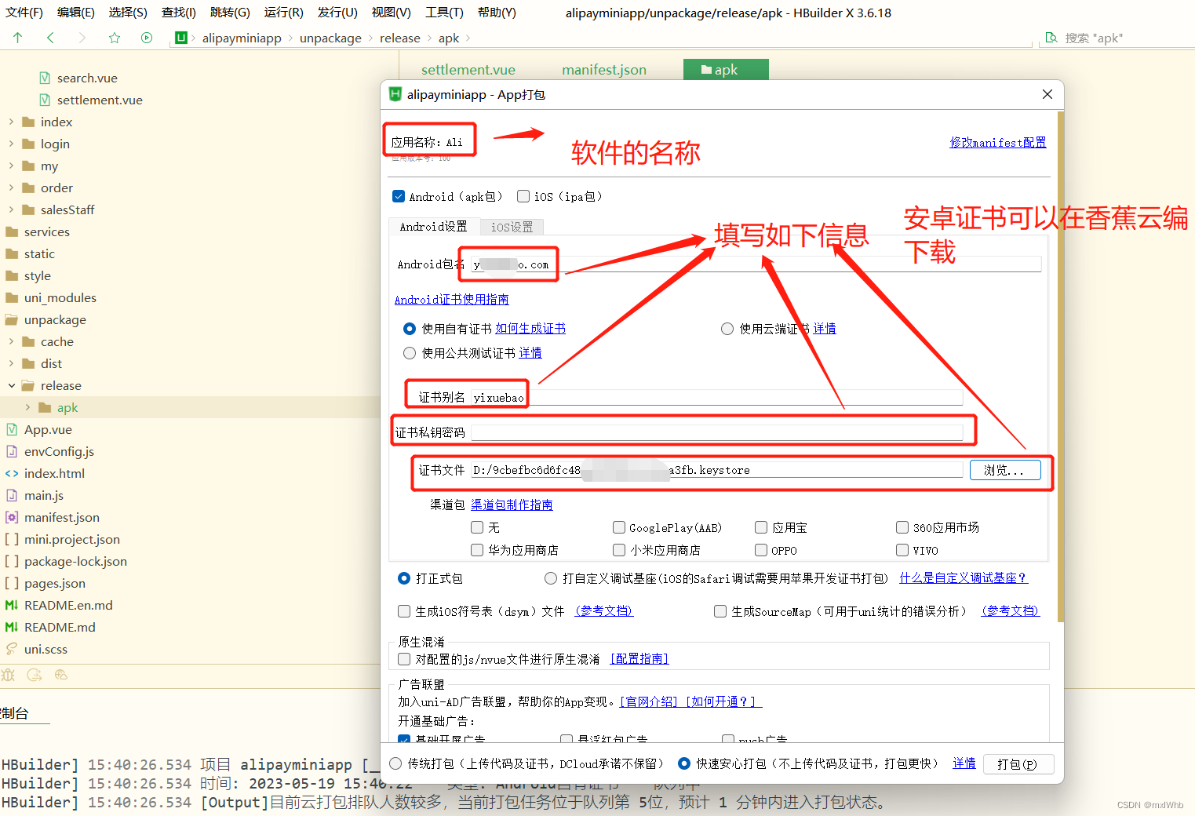Click the palette icon in the bottom bar
The image size is (1195, 816).
click(x=61, y=675)
